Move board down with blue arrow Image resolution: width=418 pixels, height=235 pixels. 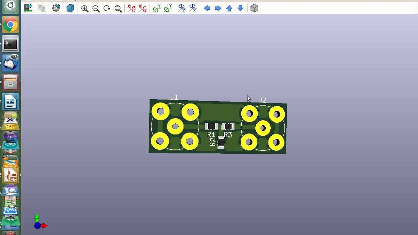[x=240, y=8]
